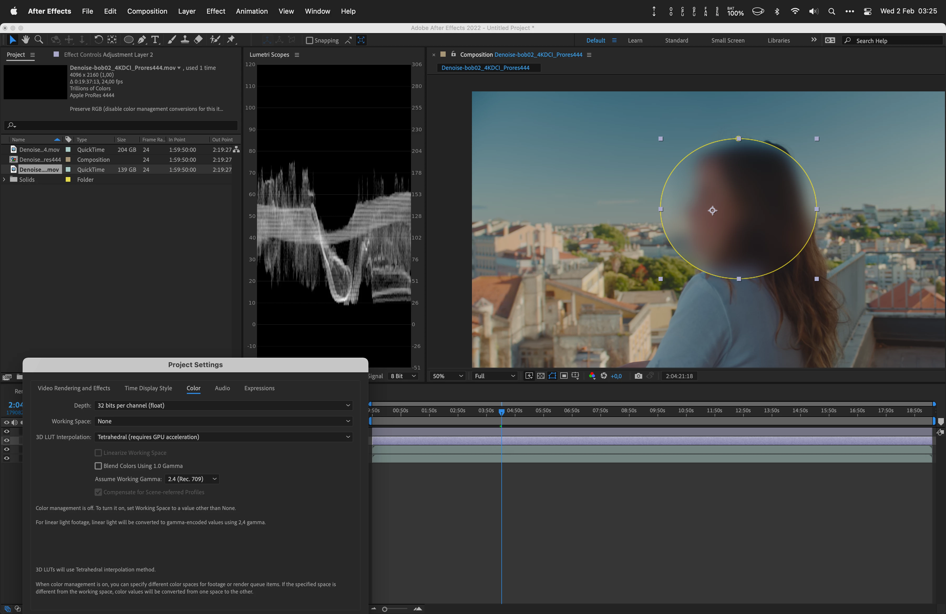Switch to the Learn workspace
Viewport: 946px width, 614px height.
click(635, 40)
